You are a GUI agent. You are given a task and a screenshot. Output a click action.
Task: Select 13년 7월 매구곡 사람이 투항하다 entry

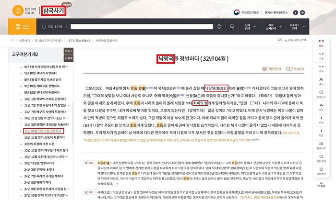pyautogui.click(x=45, y=112)
